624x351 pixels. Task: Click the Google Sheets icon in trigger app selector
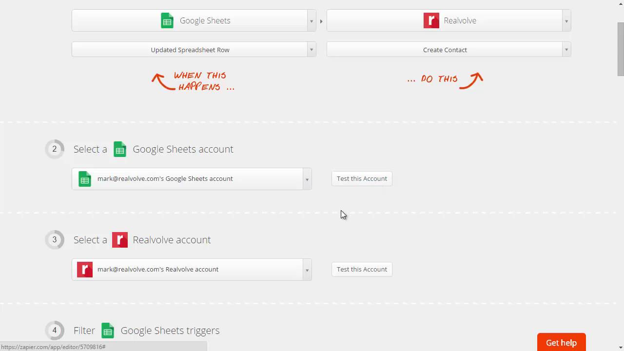tap(167, 20)
